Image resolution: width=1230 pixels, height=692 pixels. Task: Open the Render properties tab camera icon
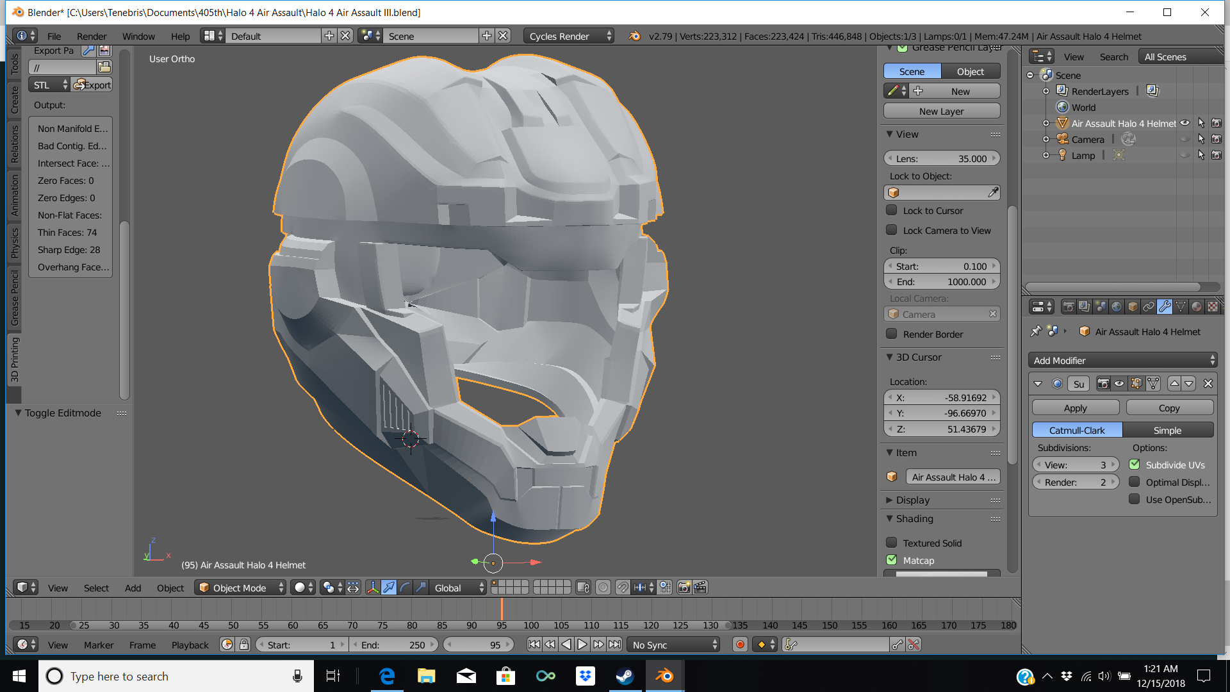(x=1069, y=307)
